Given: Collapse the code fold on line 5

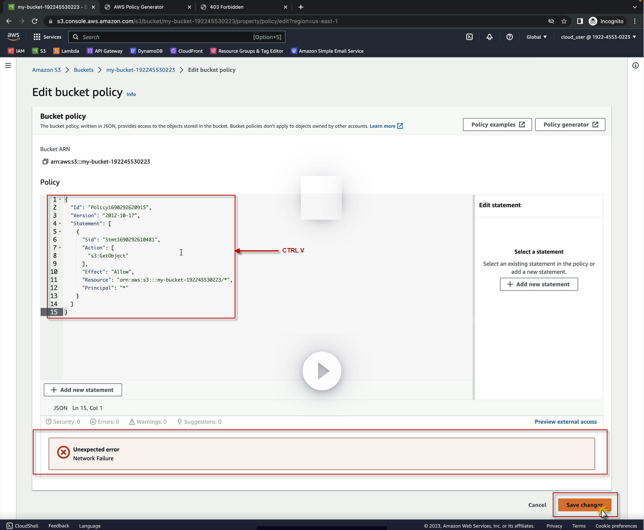Looking at the screenshot, I should [x=60, y=232].
